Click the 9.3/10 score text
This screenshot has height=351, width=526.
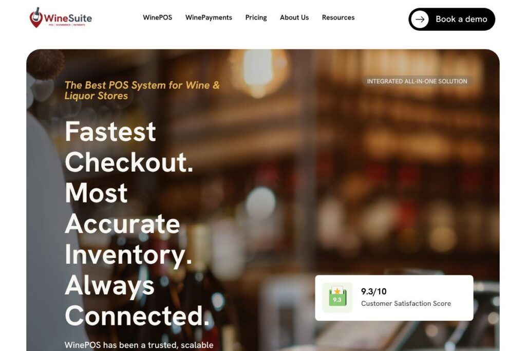coord(374,291)
